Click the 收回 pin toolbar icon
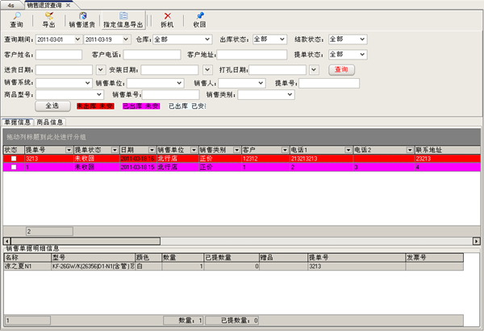 tap(200, 19)
